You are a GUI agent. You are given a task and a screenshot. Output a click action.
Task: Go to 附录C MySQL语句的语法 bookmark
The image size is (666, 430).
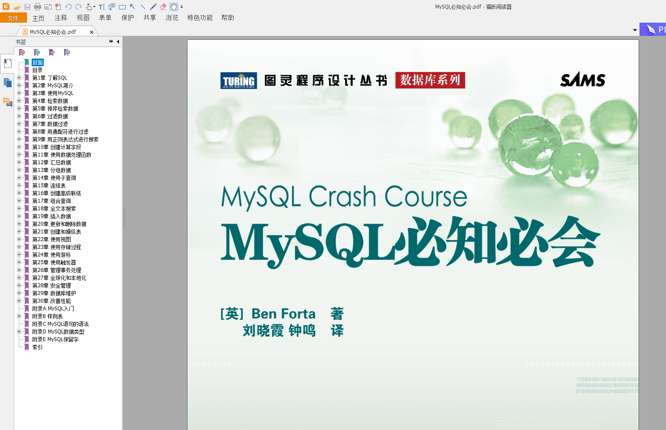pyautogui.click(x=61, y=324)
